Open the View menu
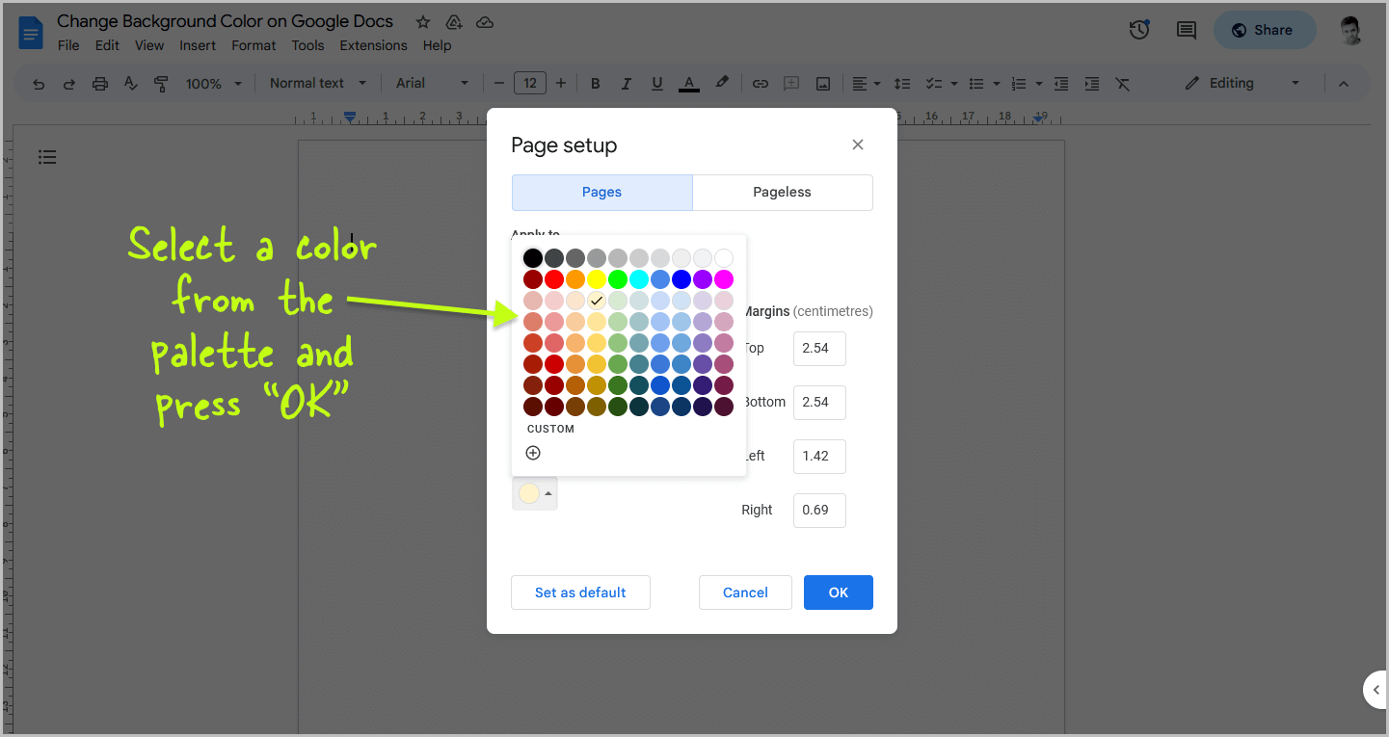1389x737 pixels. pos(149,45)
